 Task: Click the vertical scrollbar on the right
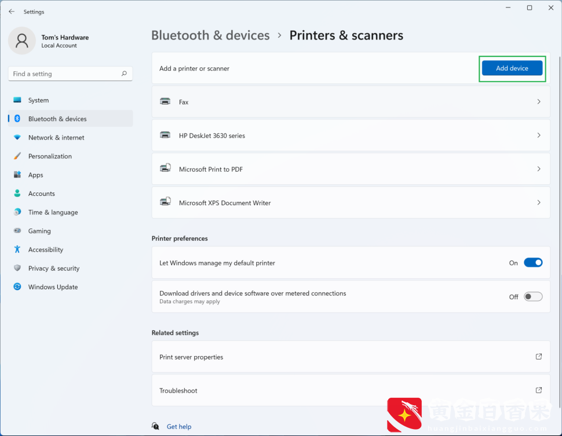coord(560,232)
